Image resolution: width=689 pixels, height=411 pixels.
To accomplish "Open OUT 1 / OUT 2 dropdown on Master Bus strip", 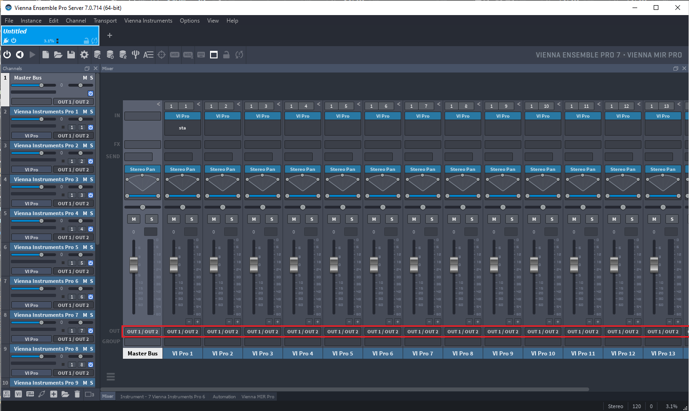I will [143, 331].
